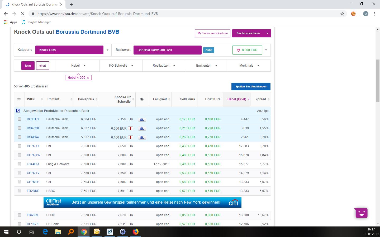Viewport: 380px width, 237px height.
Task: Check the box next to LS44EQ
Action: point(20,164)
